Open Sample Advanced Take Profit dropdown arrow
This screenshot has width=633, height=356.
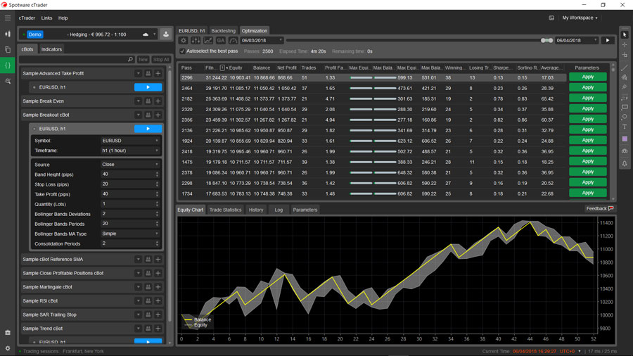138,73
